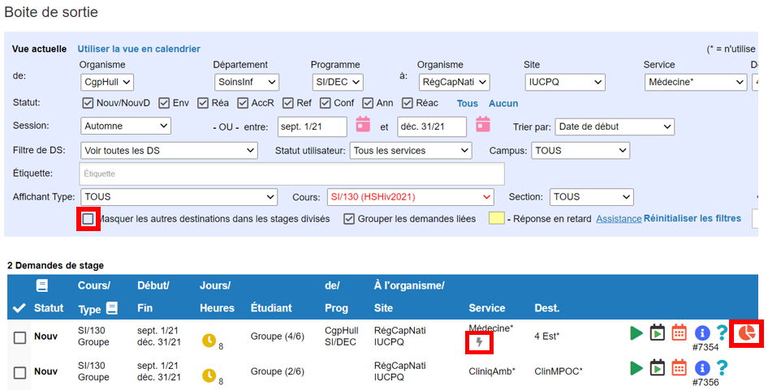Viewport: 768px width, 390px height.
Task: Uncheck the Ann status filter
Action: point(368,103)
